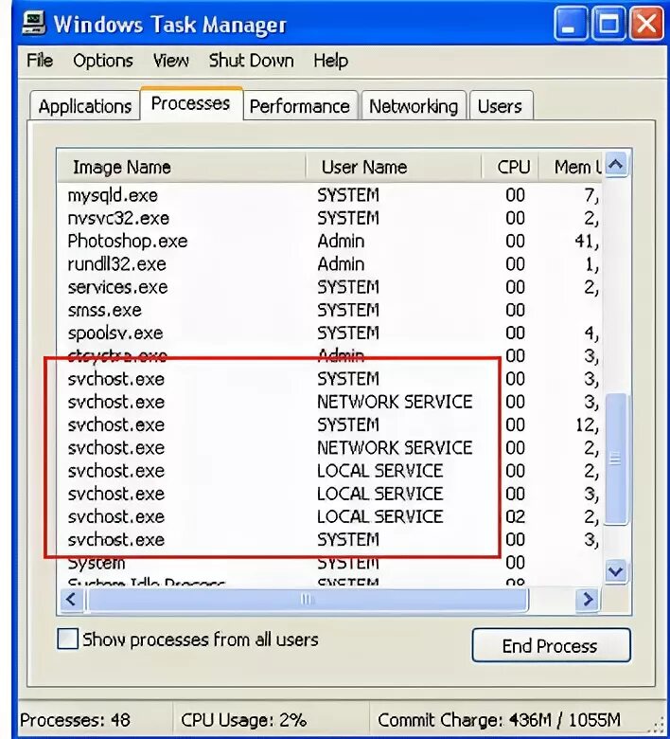Click the End Process button
Viewport: 670px width, 739px height.
551,645
